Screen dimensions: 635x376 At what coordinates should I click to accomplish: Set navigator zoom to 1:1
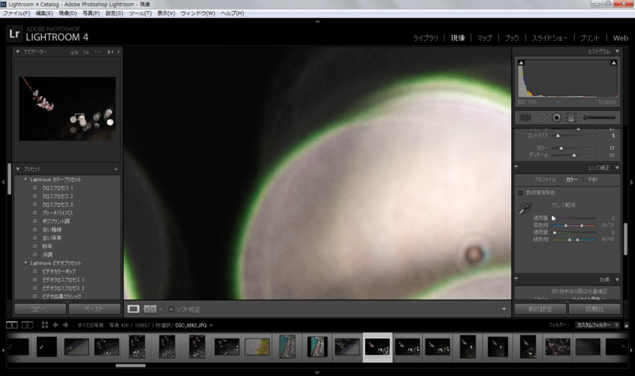click(x=98, y=52)
